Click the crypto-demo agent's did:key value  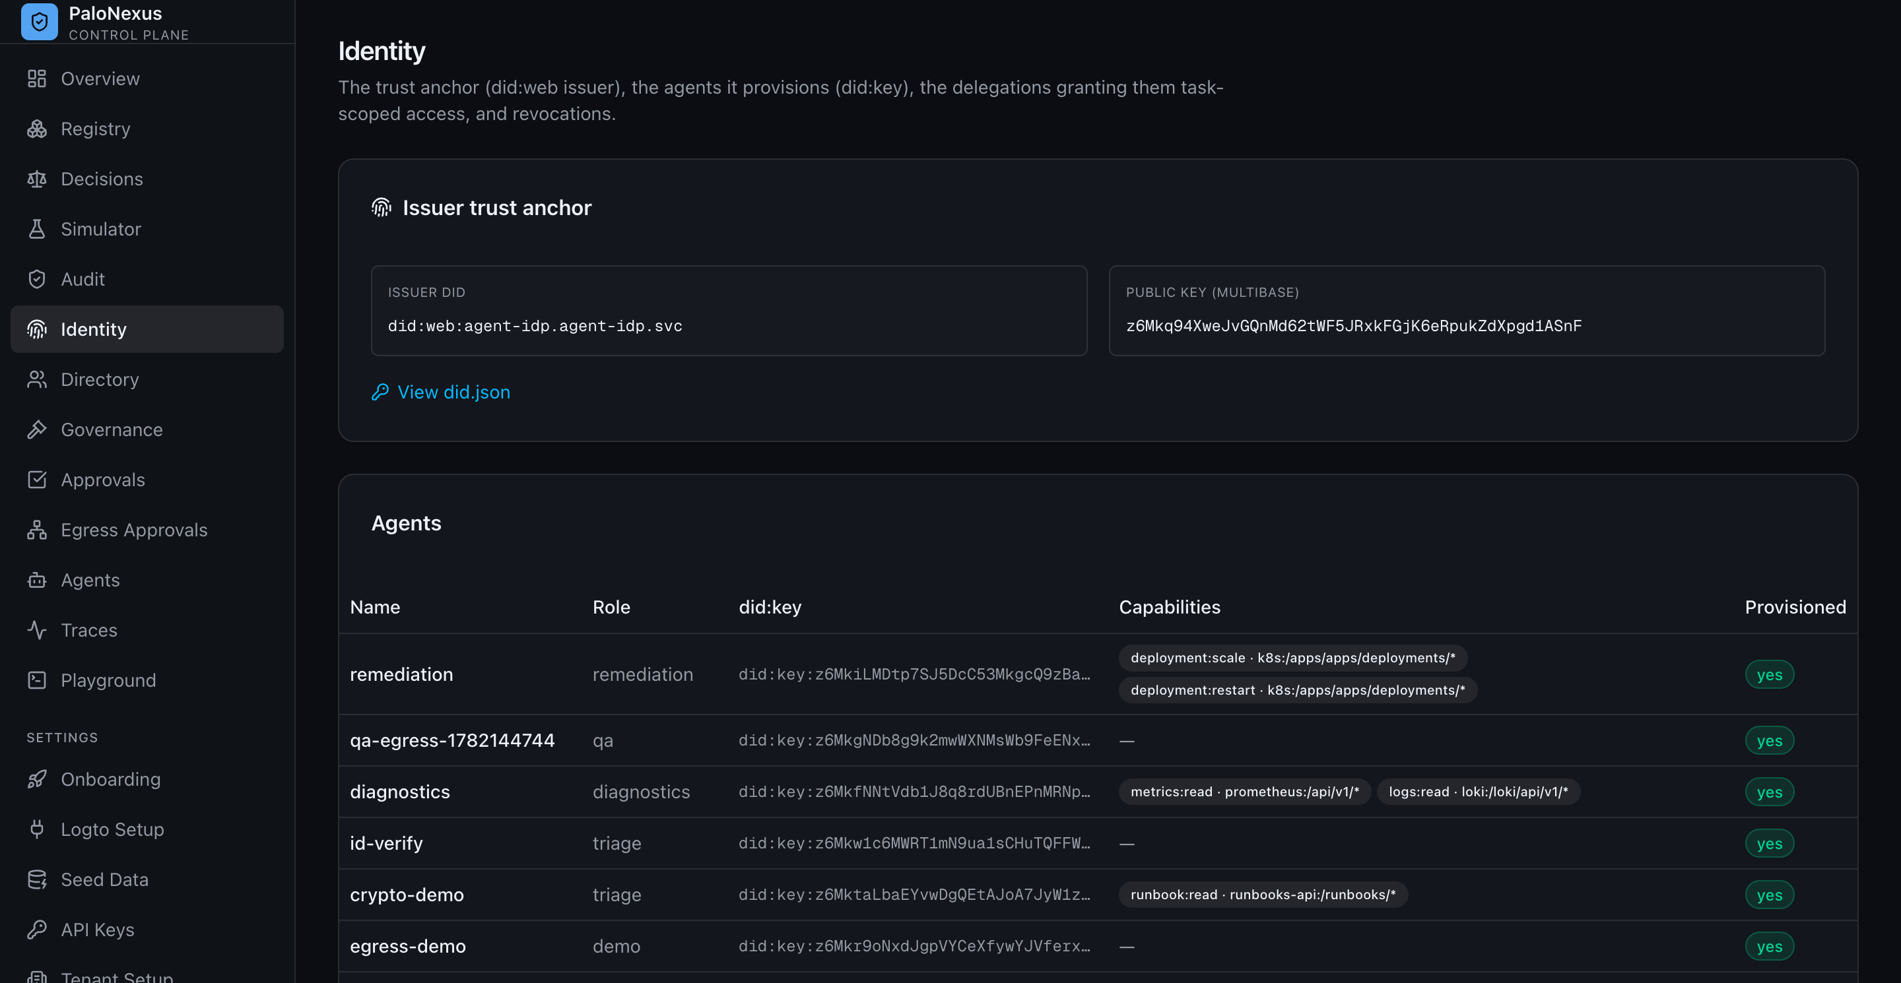click(x=914, y=895)
